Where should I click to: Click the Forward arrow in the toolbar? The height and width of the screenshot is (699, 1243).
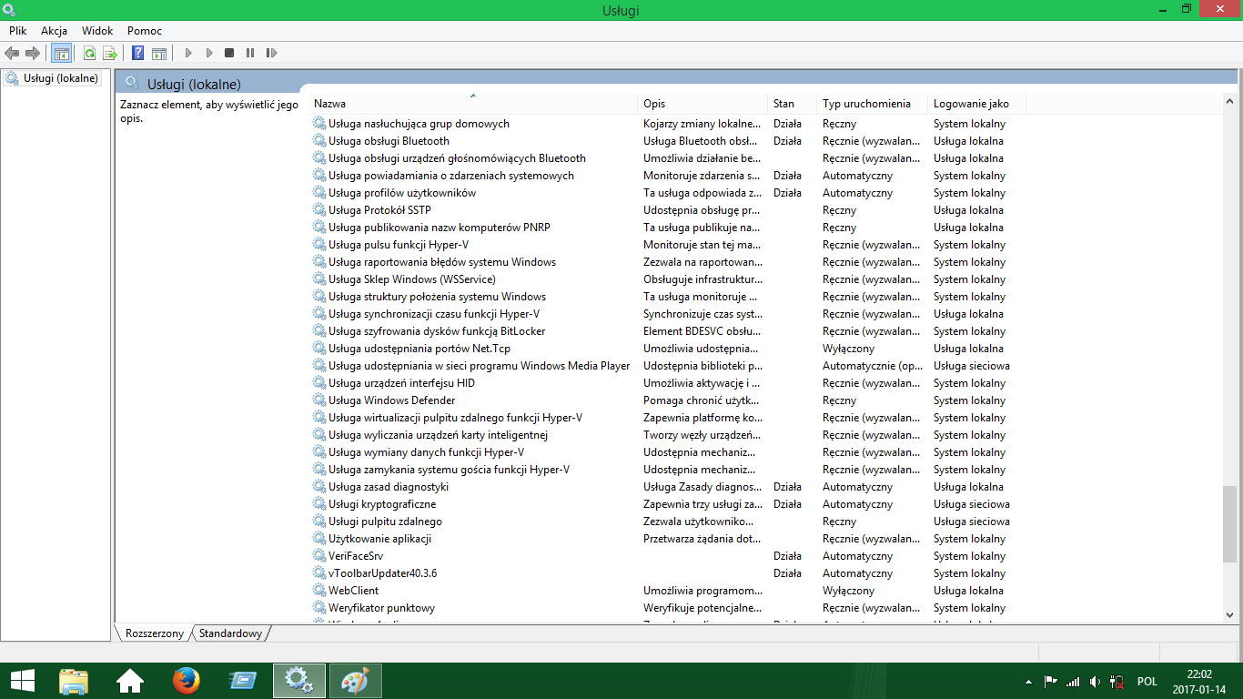pyautogui.click(x=33, y=54)
